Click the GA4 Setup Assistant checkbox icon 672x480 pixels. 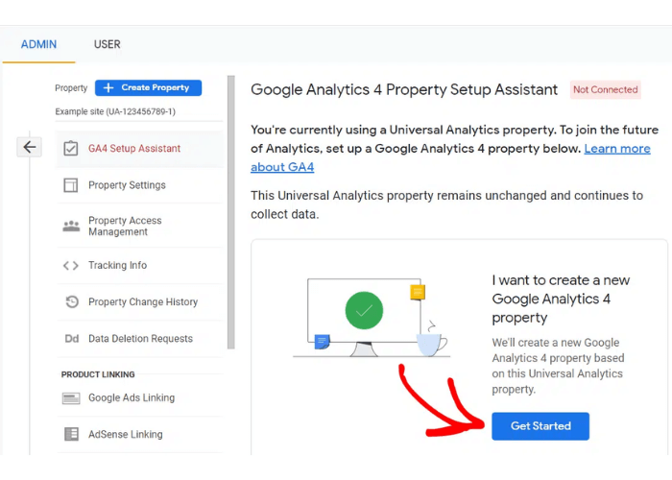click(71, 148)
